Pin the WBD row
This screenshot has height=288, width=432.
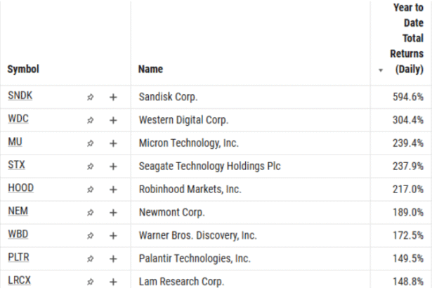click(90, 235)
